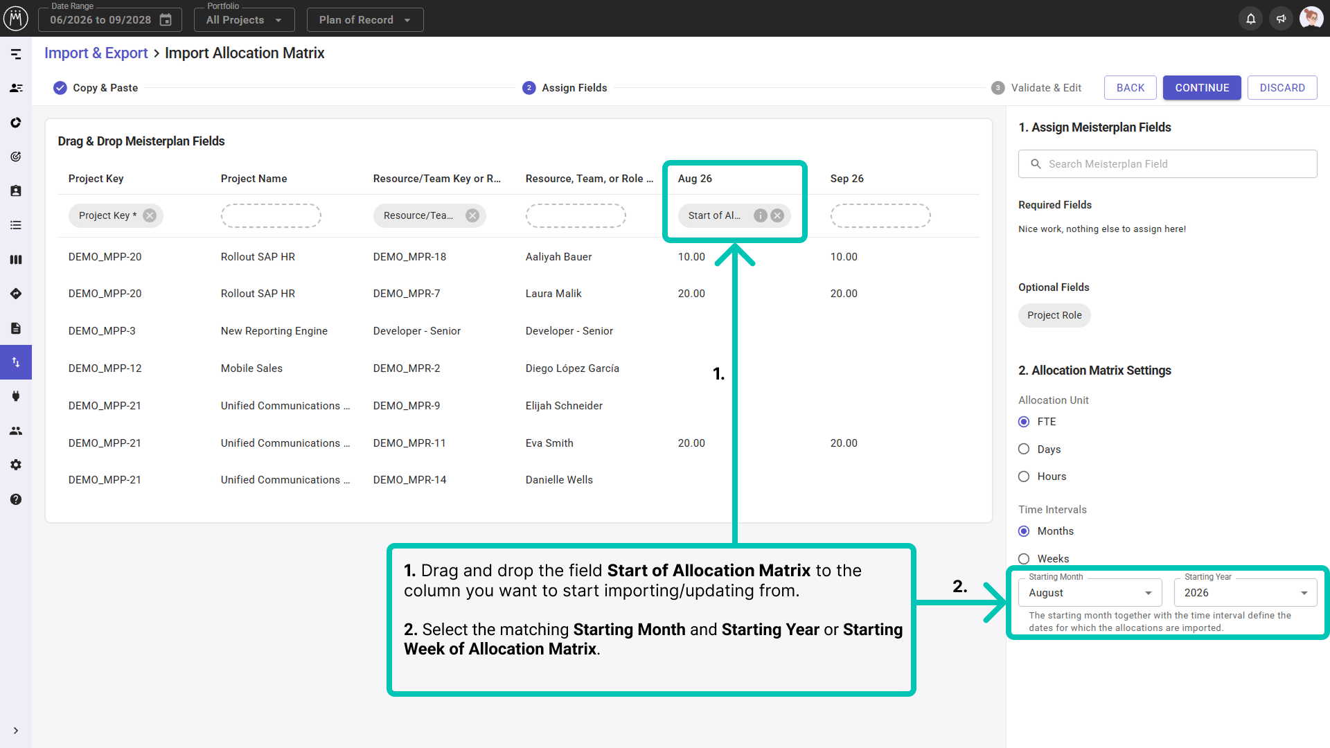Focus the Search Meisterplan Field box
The width and height of the screenshot is (1330, 748).
1168,164
